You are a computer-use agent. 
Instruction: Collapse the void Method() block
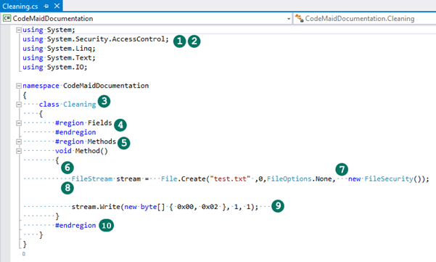[x=19, y=151]
